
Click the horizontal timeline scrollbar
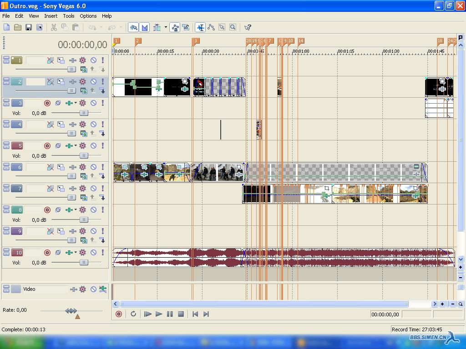pos(264,304)
